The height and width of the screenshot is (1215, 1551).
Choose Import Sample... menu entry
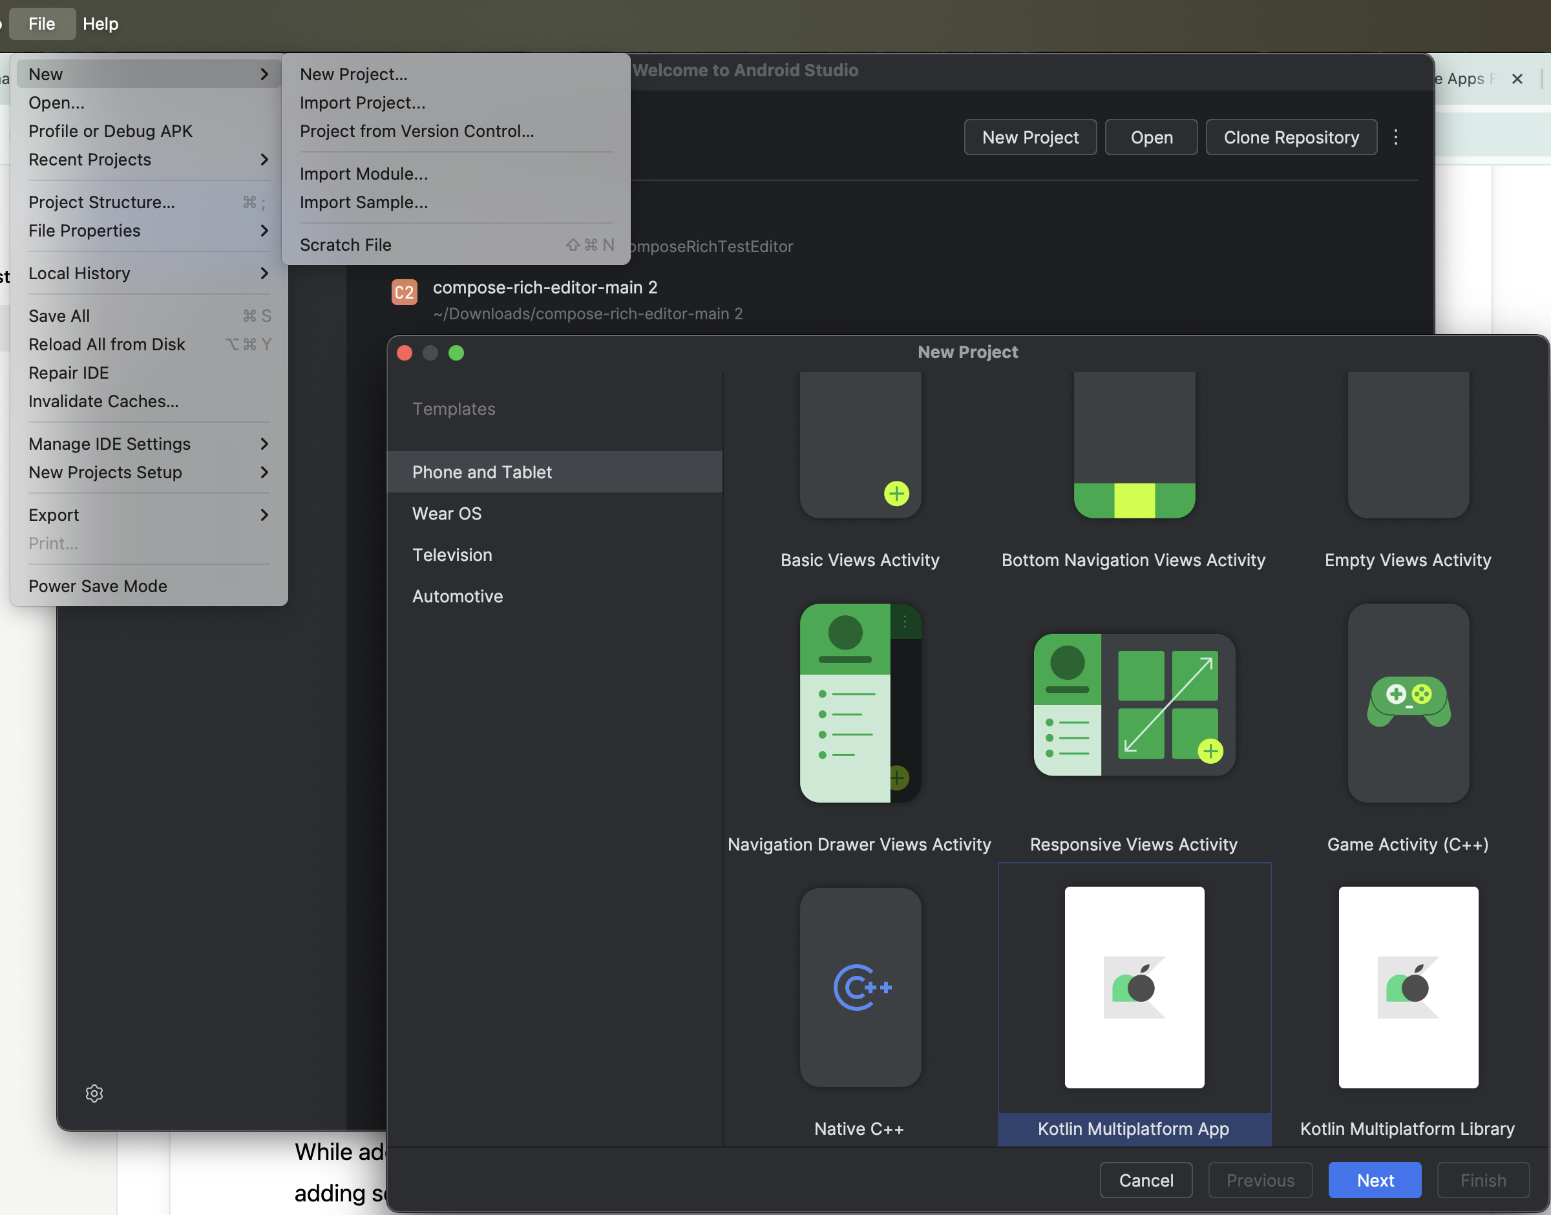tap(456, 202)
